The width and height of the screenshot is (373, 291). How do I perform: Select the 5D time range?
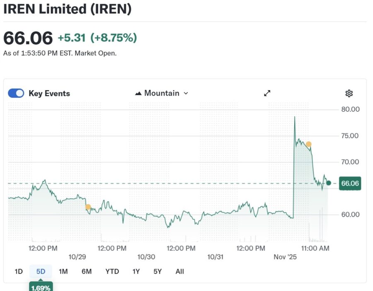click(41, 272)
